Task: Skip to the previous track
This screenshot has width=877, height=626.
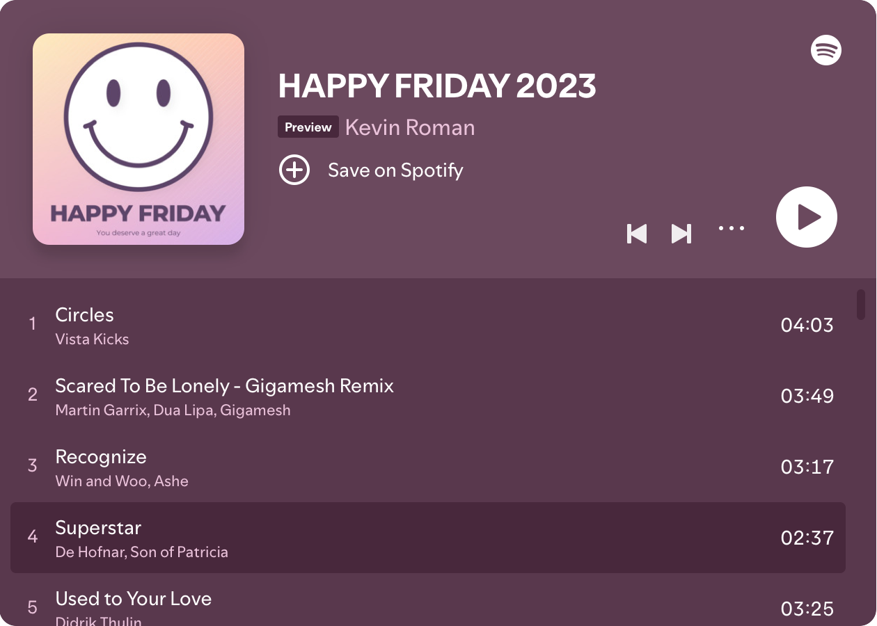Action: coord(637,234)
